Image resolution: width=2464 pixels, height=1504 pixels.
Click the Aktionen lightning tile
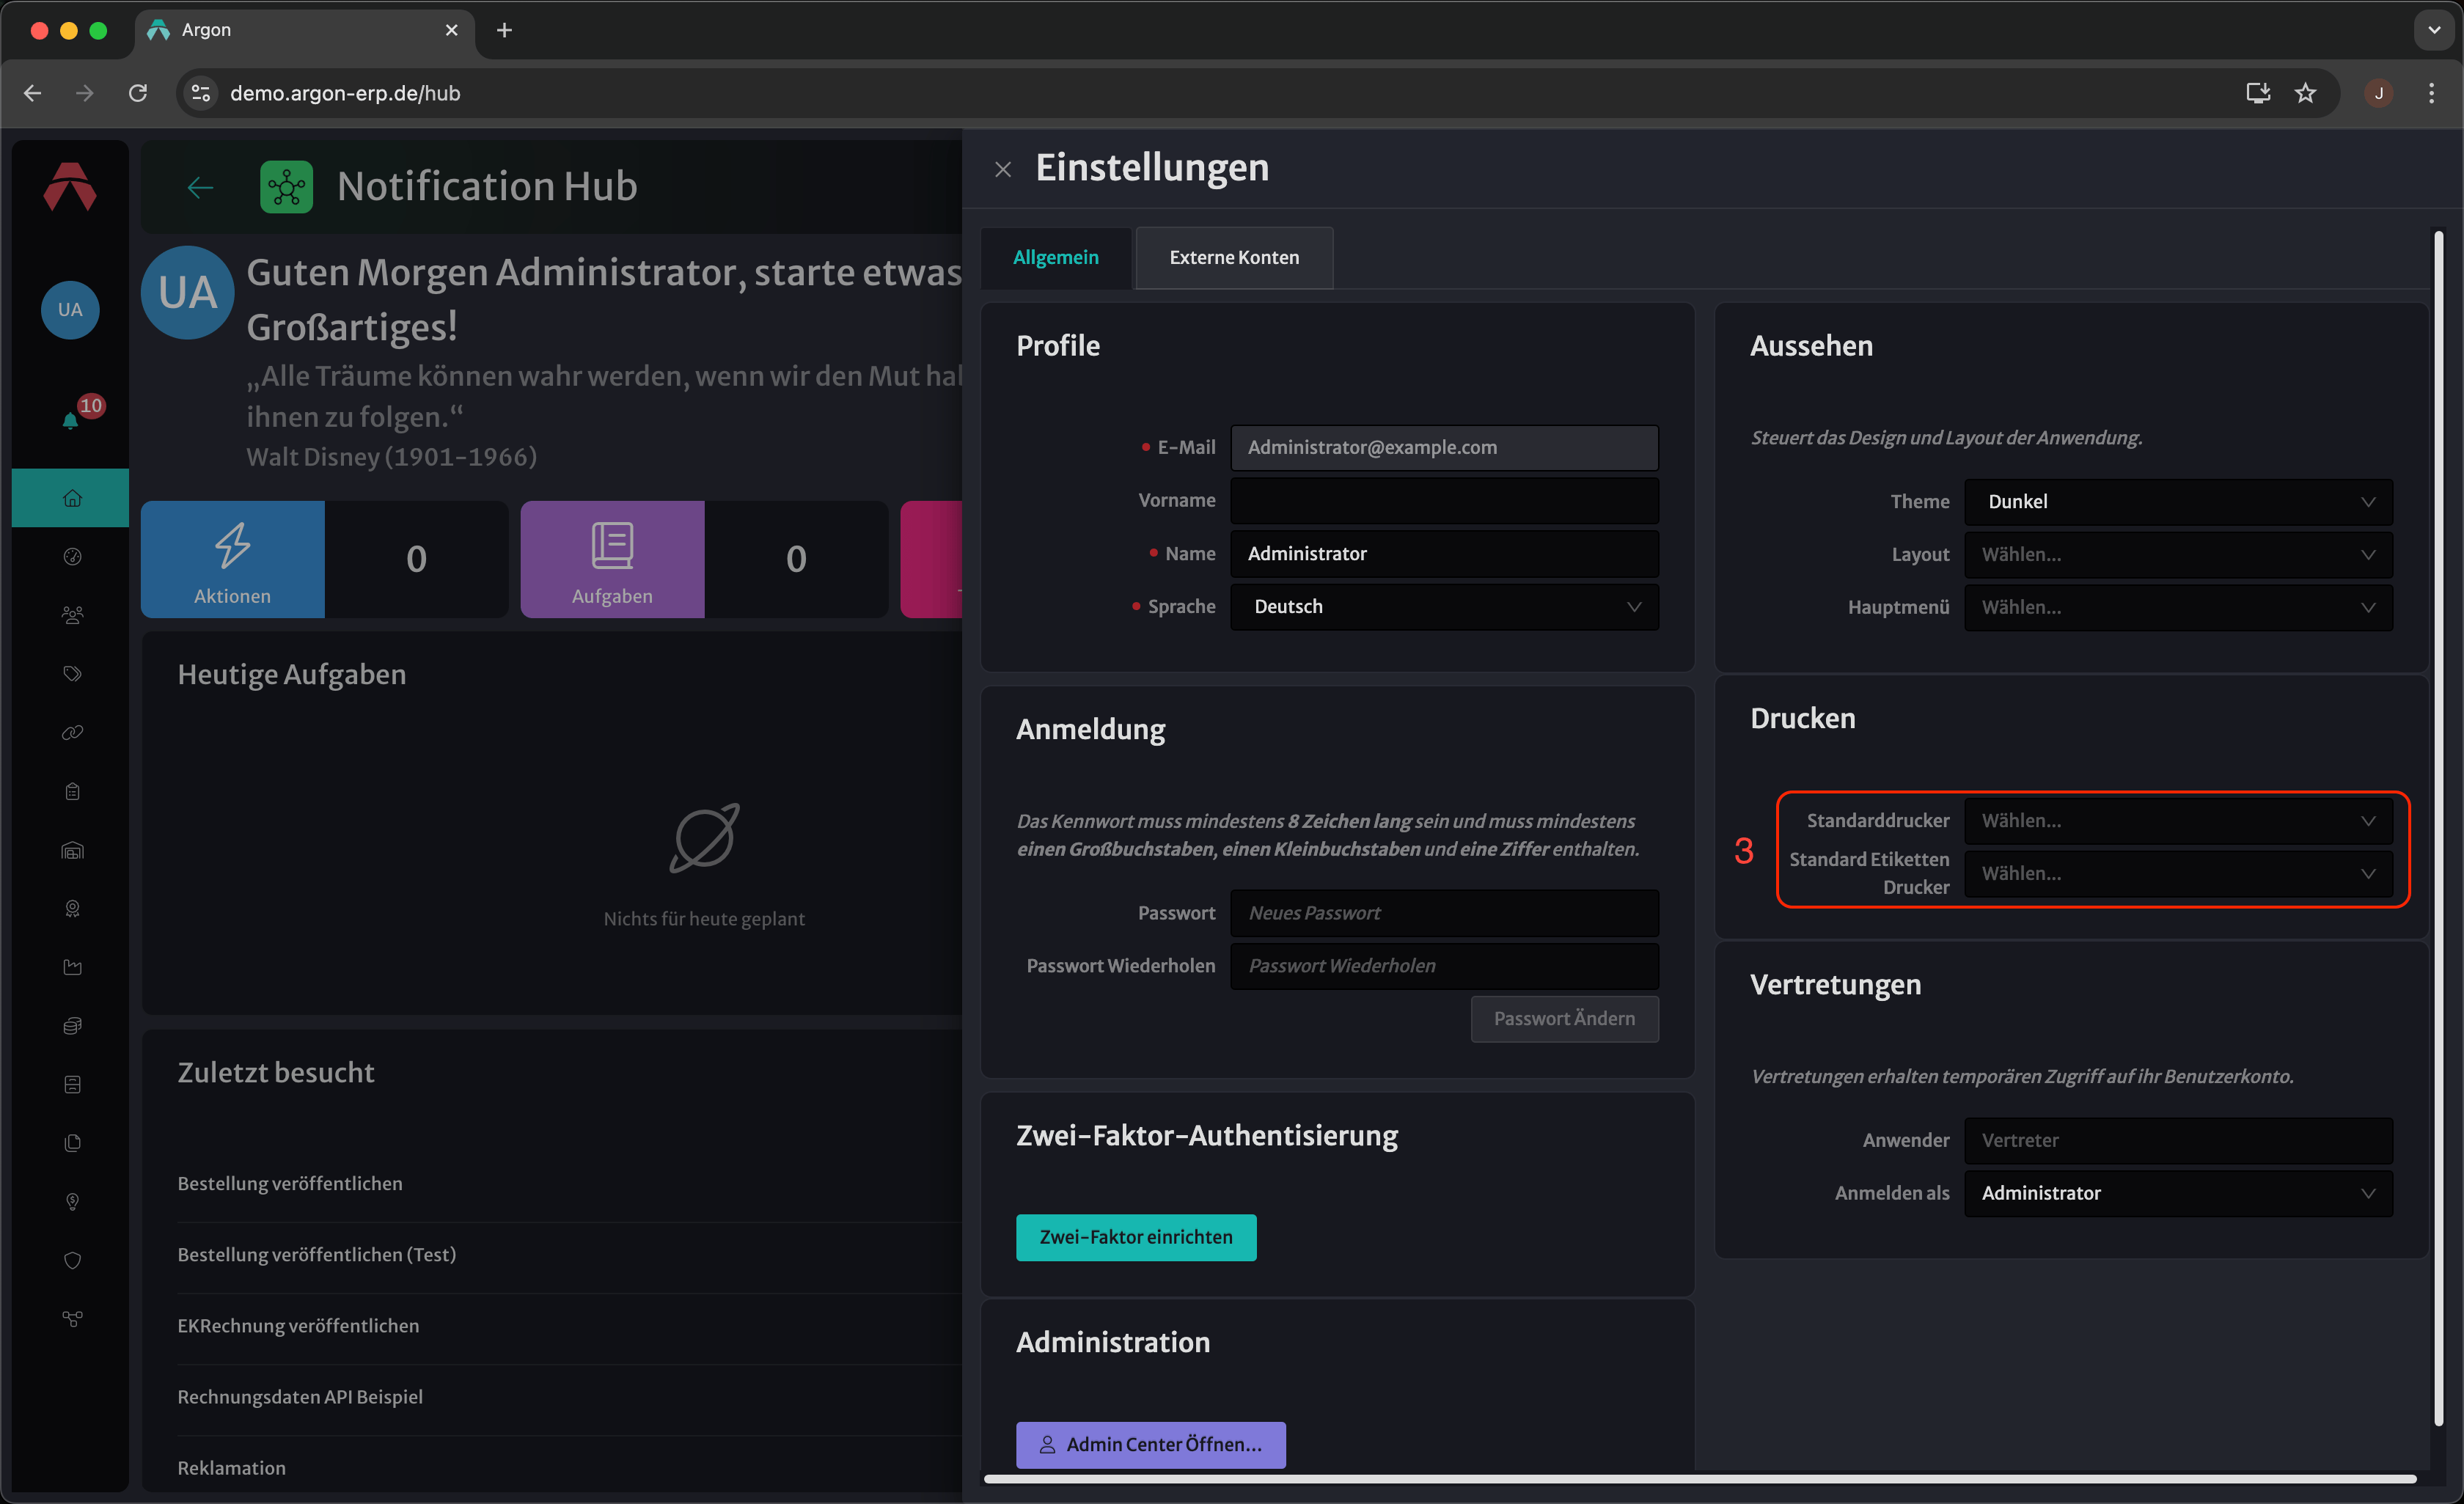click(x=232, y=559)
